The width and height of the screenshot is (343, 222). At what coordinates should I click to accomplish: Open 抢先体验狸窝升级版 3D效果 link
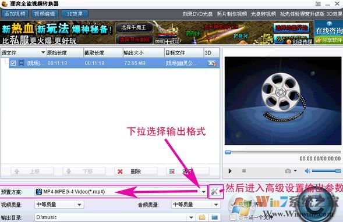312,14
